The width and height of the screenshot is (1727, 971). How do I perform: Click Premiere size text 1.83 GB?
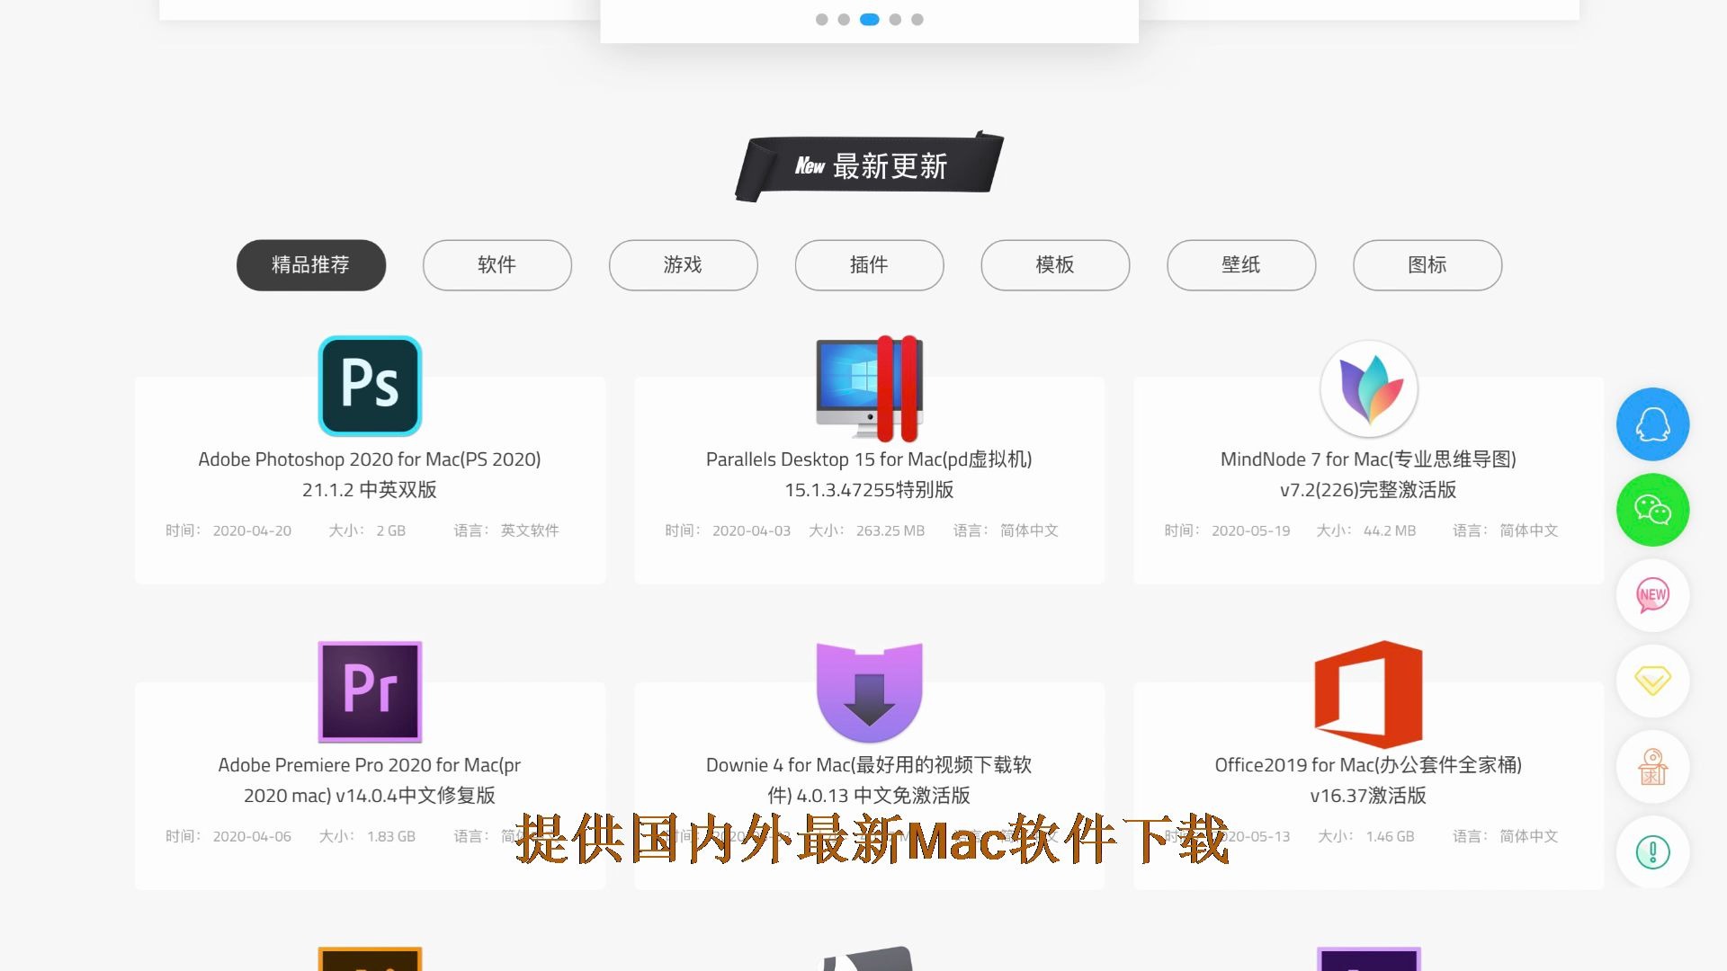391,836
